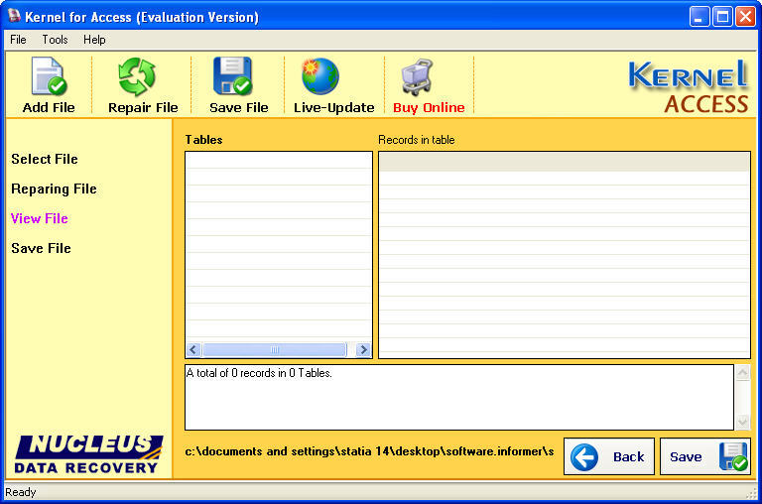Minimize the Kernel for Access window
Image resolution: width=762 pixels, height=504 pixels.
698,17
